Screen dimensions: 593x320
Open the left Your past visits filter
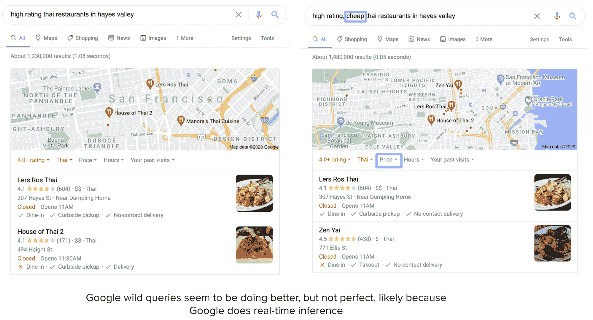pos(152,160)
